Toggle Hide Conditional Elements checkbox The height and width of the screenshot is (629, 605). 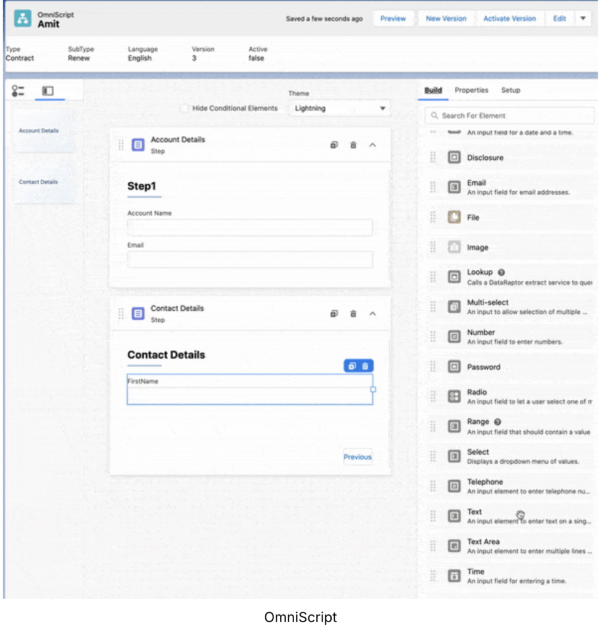184,108
